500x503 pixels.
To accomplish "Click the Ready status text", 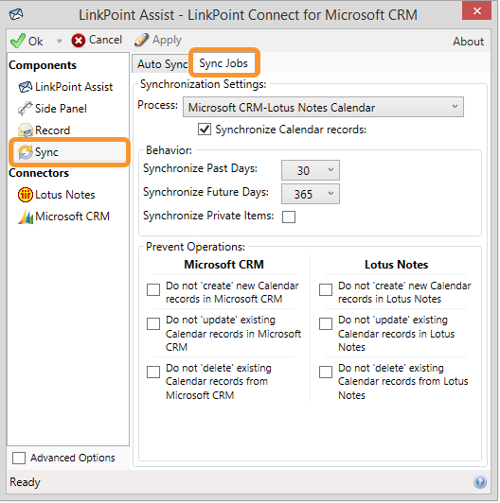I will point(25,482).
